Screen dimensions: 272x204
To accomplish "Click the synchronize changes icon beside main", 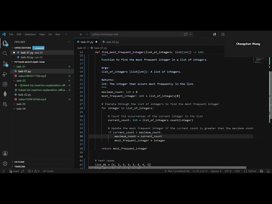I will [23, 171].
